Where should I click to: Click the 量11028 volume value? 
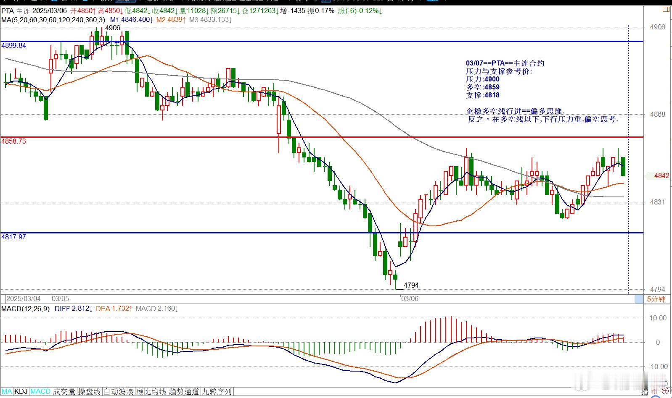(x=193, y=11)
